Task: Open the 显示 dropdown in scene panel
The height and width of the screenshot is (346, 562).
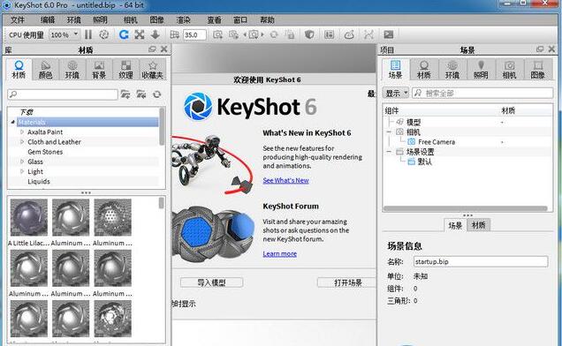Action: [396, 94]
